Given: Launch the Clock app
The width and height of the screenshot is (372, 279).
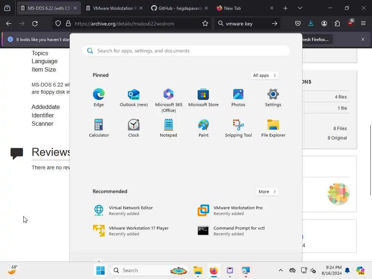Looking at the screenshot, I should click(134, 128).
